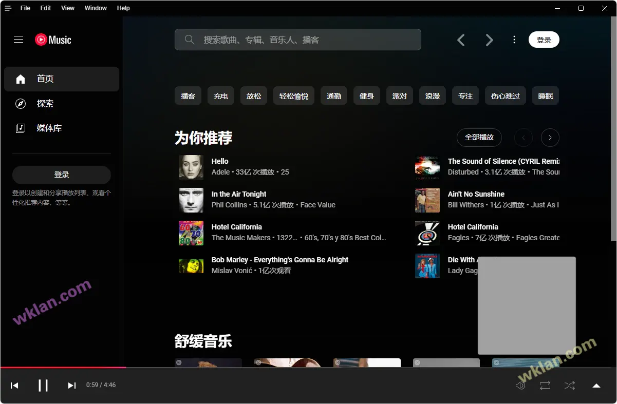This screenshot has height=404, width=617.
Task: Play Hotel California by Eagles thumbnail
Action: [x=427, y=233]
